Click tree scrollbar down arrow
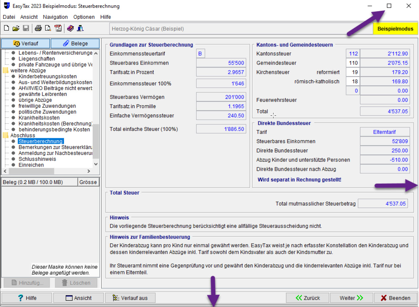The height and width of the screenshot is (307, 419). [96, 164]
